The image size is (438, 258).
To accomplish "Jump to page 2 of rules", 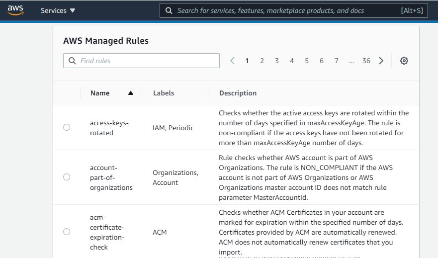I will point(262,61).
